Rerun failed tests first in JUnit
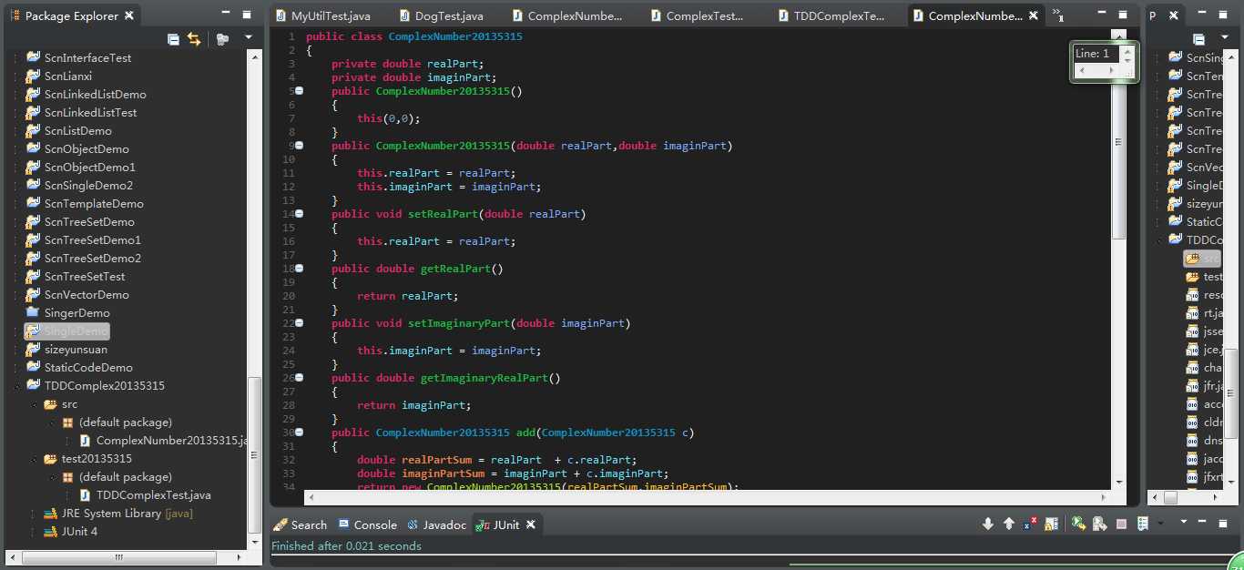The width and height of the screenshot is (1244, 570). click(x=1100, y=524)
